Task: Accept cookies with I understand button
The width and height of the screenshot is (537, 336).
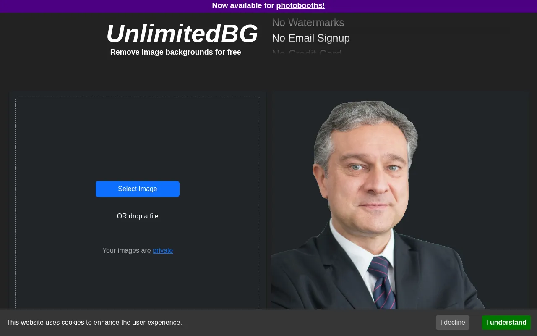Action: click(506, 323)
